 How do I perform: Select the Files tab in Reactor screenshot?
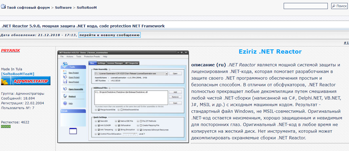92,63
